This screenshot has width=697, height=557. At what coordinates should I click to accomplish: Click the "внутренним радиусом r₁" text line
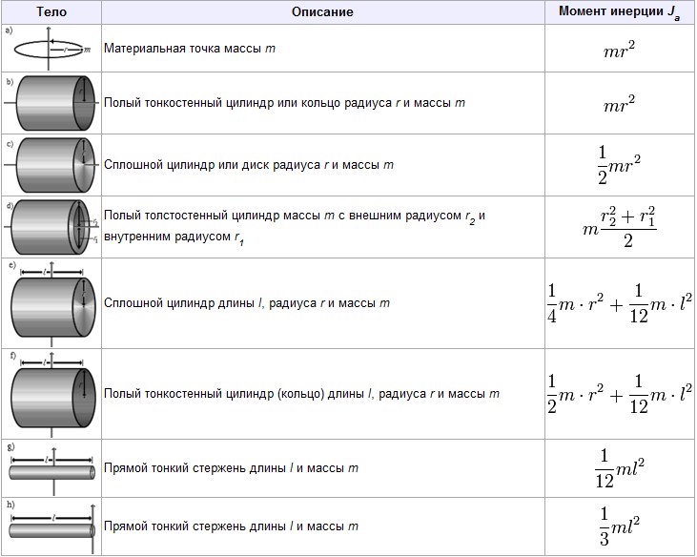tap(174, 237)
